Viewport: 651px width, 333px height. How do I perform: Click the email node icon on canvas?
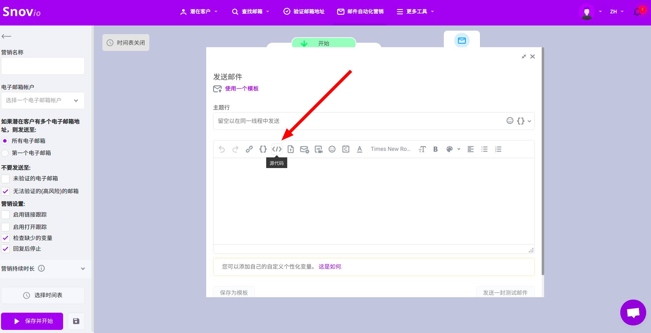point(462,41)
